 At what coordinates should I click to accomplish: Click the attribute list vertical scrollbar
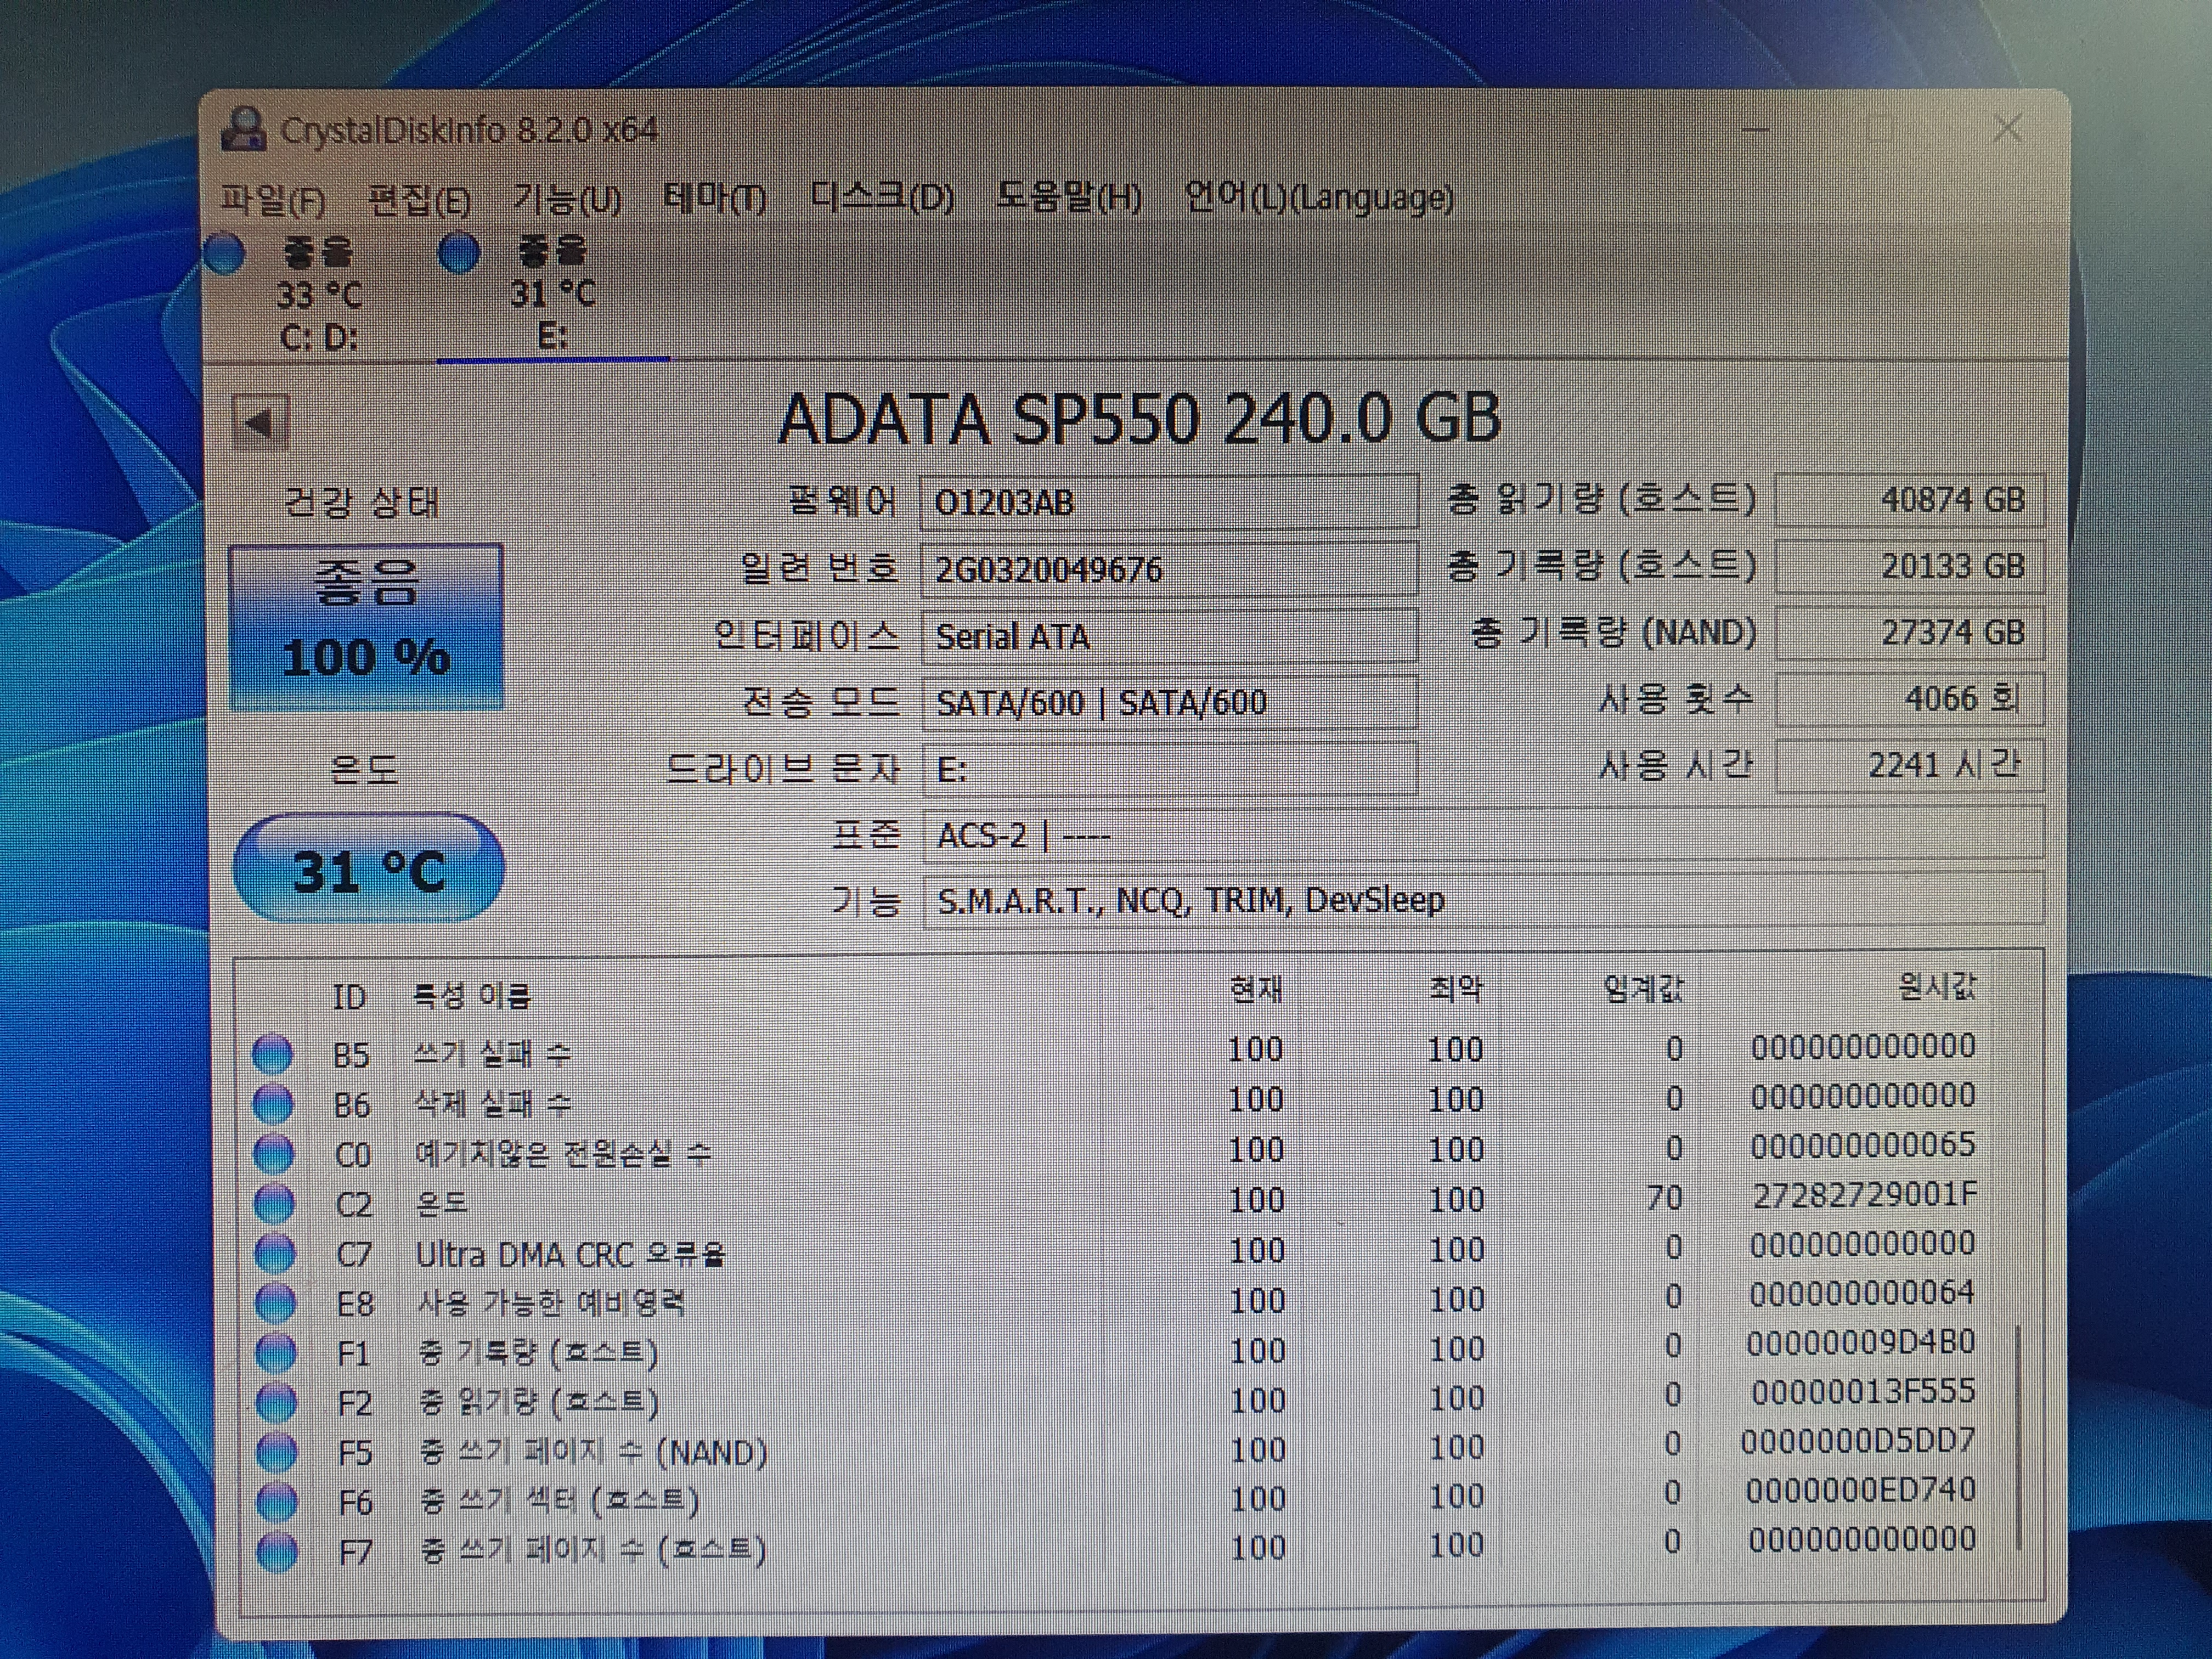(x=2018, y=1438)
